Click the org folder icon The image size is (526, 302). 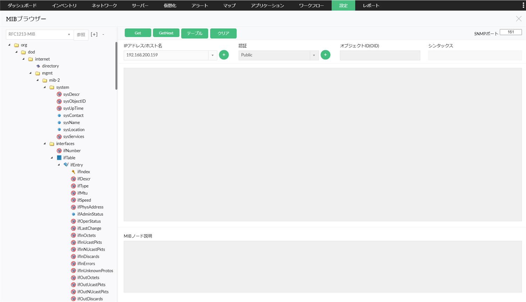coord(16,45)
